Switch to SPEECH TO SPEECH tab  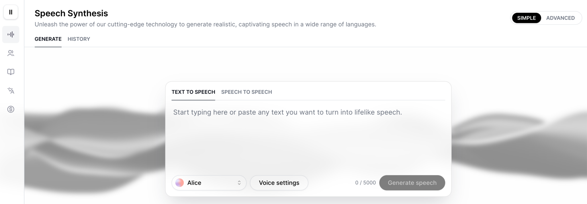pyautogui.click(x=246, y=92)
